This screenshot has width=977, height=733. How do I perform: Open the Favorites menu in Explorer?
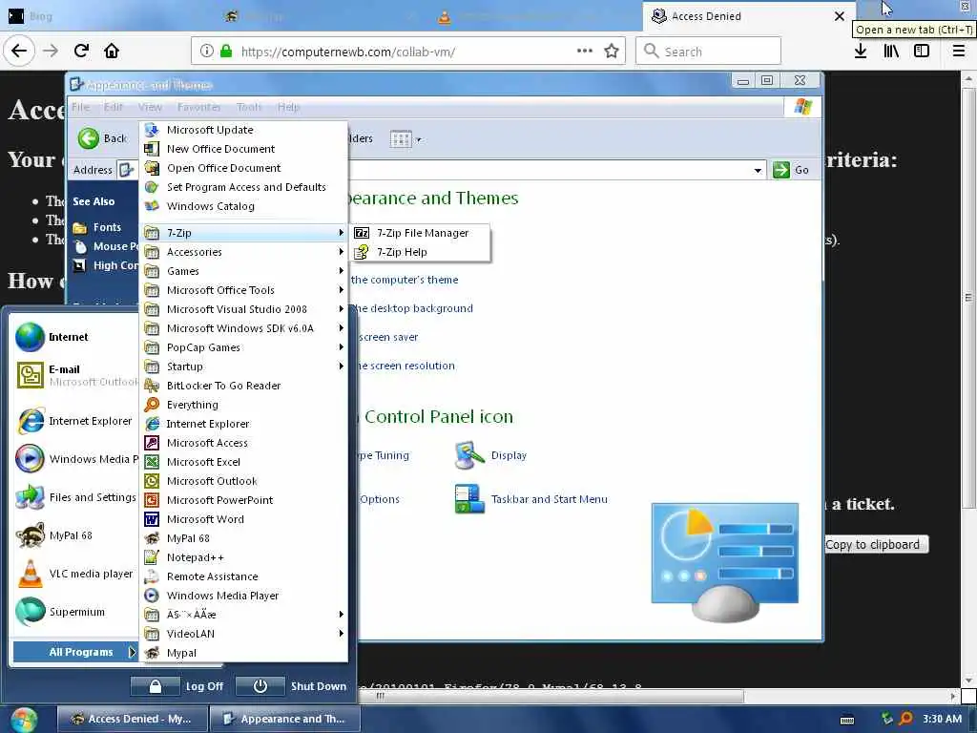coord(198,107)
